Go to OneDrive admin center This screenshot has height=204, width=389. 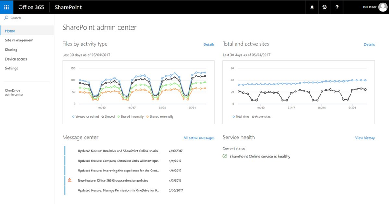[x=14, y=92]
